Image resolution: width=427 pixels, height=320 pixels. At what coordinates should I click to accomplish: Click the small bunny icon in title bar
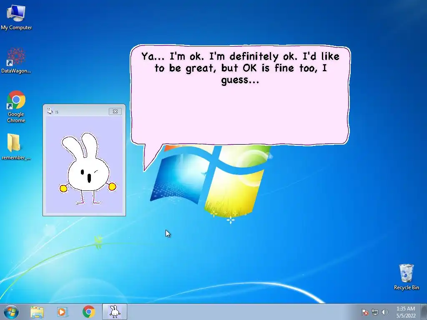[x=50, y=111]
